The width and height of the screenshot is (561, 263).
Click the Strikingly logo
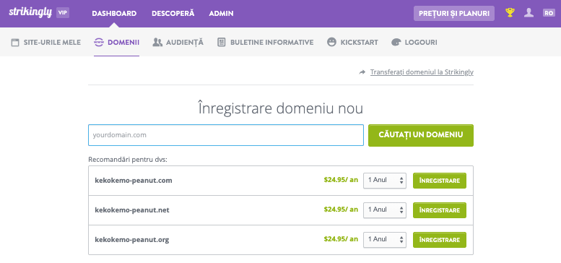(x=30, y=12)
